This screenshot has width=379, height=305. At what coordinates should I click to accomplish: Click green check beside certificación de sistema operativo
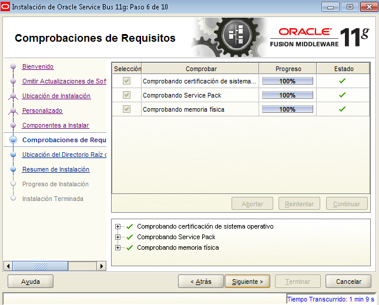tap(130, 226)
